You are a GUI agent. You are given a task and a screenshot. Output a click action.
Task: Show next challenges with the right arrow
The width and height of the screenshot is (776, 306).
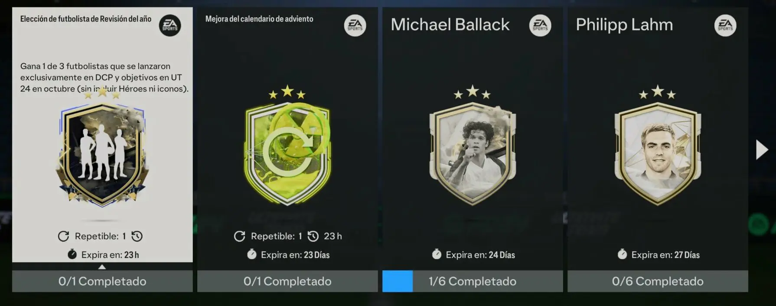click(x=762, y=150)
